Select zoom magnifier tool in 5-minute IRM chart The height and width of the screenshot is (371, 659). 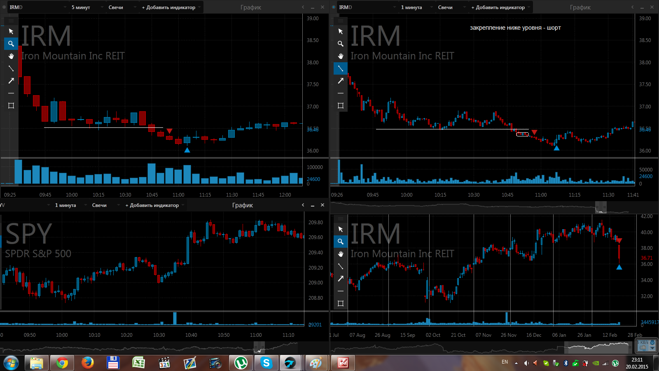pyautogui.click(x=11, y=44)
